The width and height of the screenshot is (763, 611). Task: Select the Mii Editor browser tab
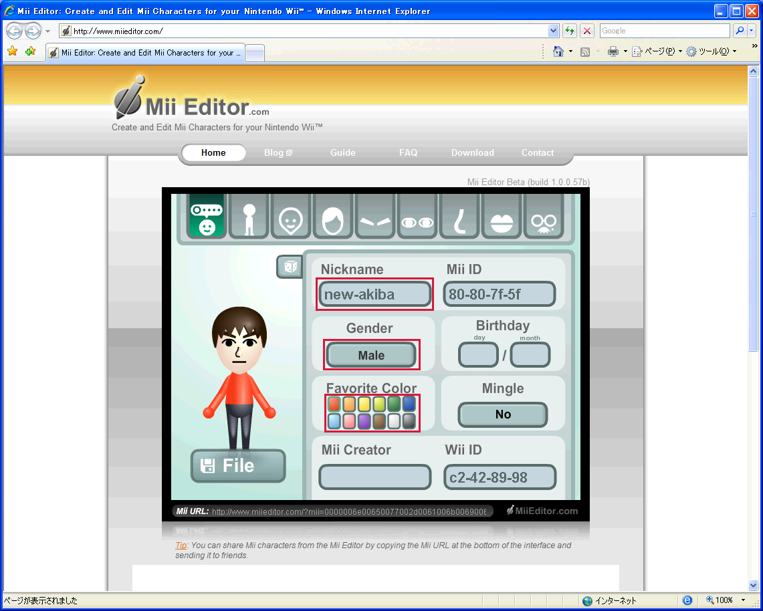click(145, 53)
